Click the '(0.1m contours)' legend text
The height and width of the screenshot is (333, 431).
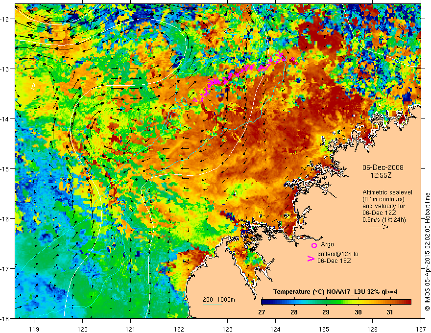click(x=383, y=199)
